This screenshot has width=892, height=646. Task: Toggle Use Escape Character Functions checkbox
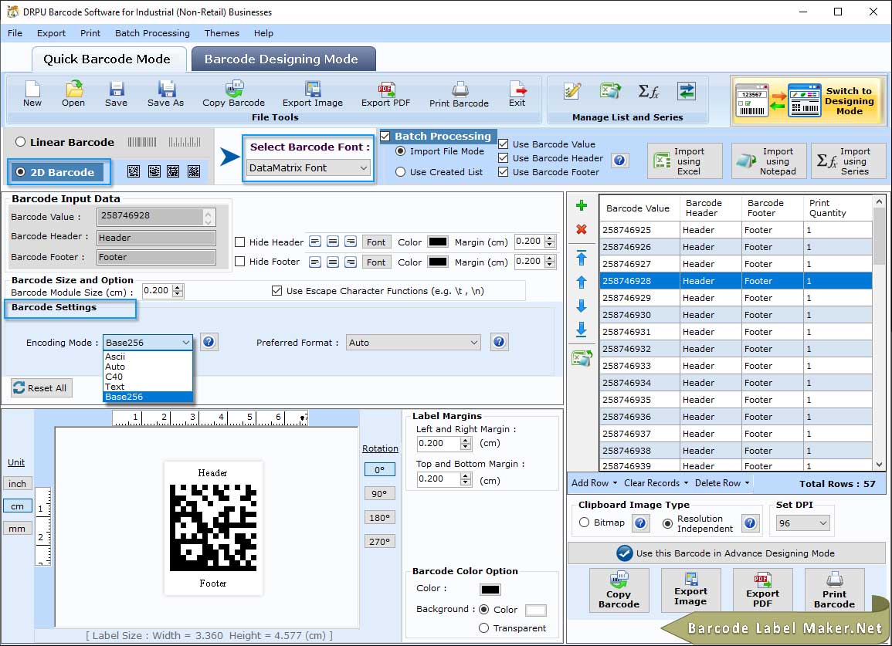pos(277,291)
